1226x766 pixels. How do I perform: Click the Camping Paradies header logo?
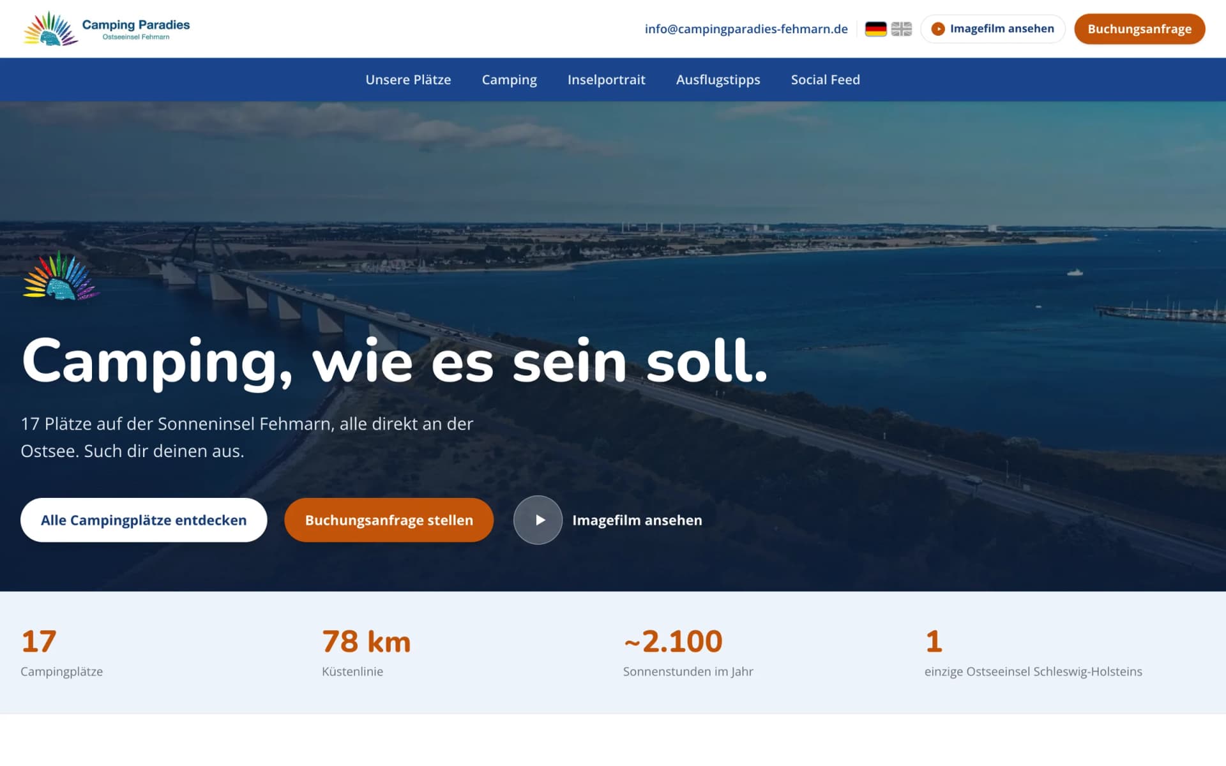(107, 29)
